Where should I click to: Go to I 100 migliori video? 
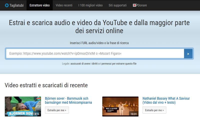[x=90, y=5]
